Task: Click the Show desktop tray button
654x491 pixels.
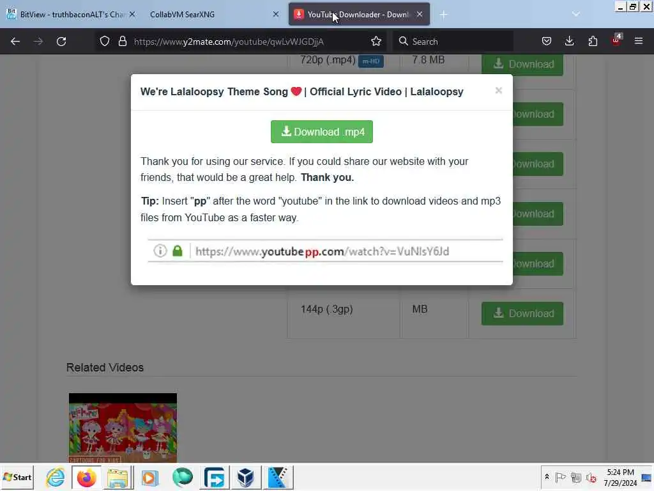Action: click(x=647, y=477)
